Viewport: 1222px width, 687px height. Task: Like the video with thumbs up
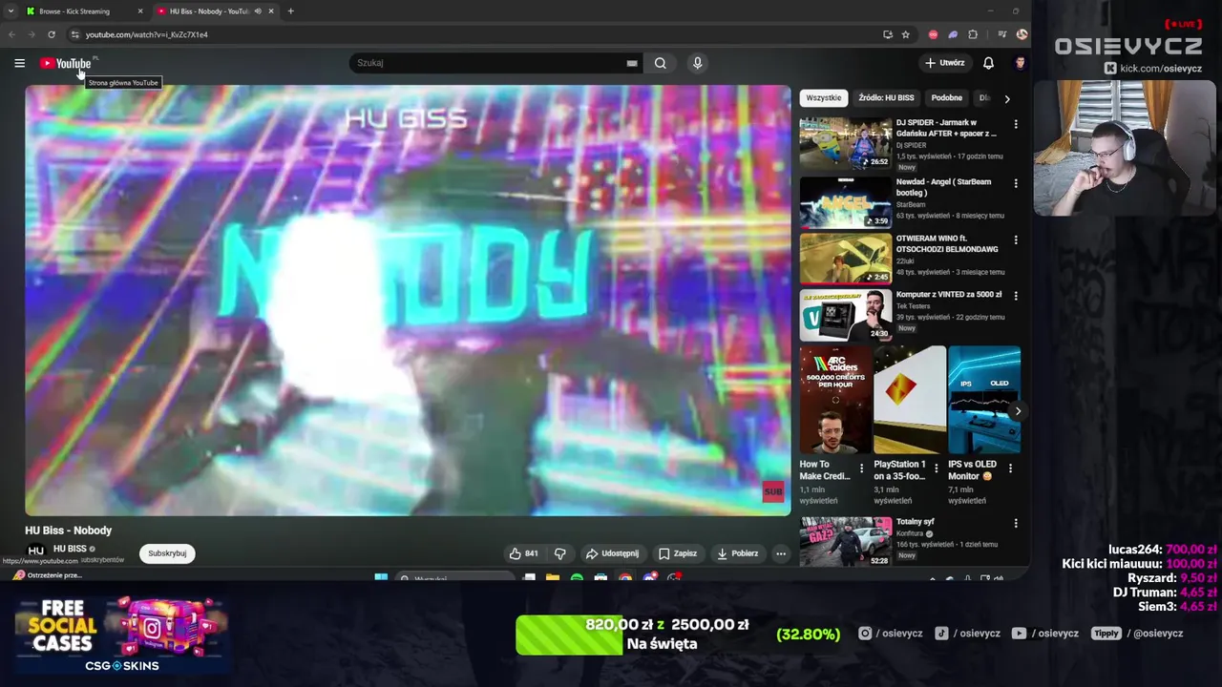coord(523,553)
